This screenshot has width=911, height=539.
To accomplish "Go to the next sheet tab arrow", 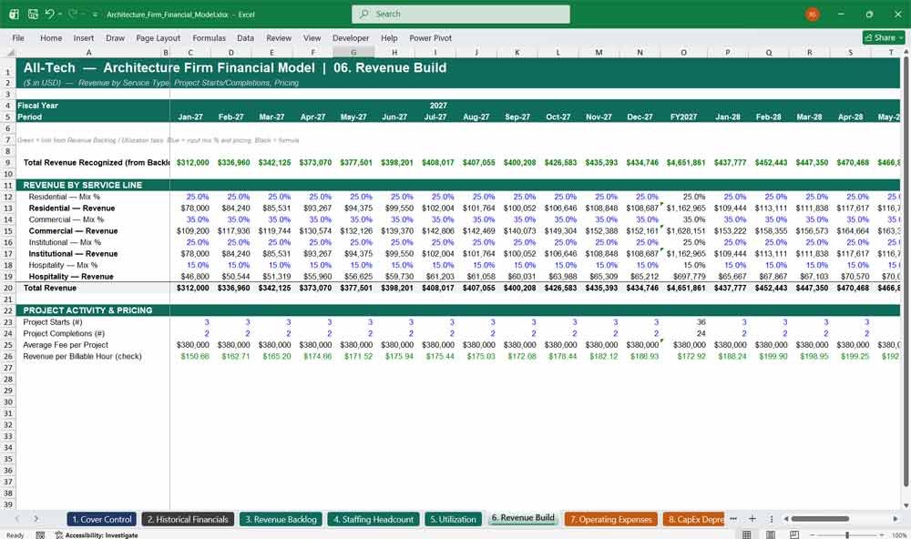I will (36, 519).
